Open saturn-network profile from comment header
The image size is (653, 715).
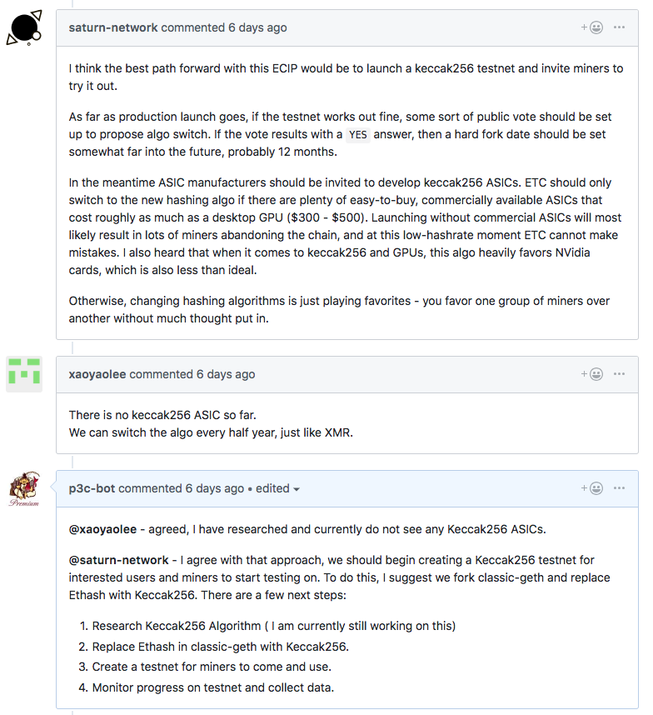(x=113, y=27)
